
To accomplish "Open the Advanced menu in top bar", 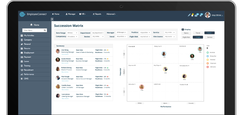I will click(111, 14).
